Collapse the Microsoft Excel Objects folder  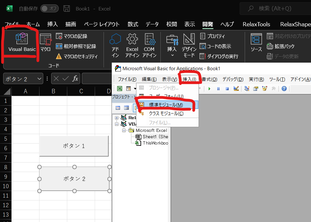click(x=124, y=130)
